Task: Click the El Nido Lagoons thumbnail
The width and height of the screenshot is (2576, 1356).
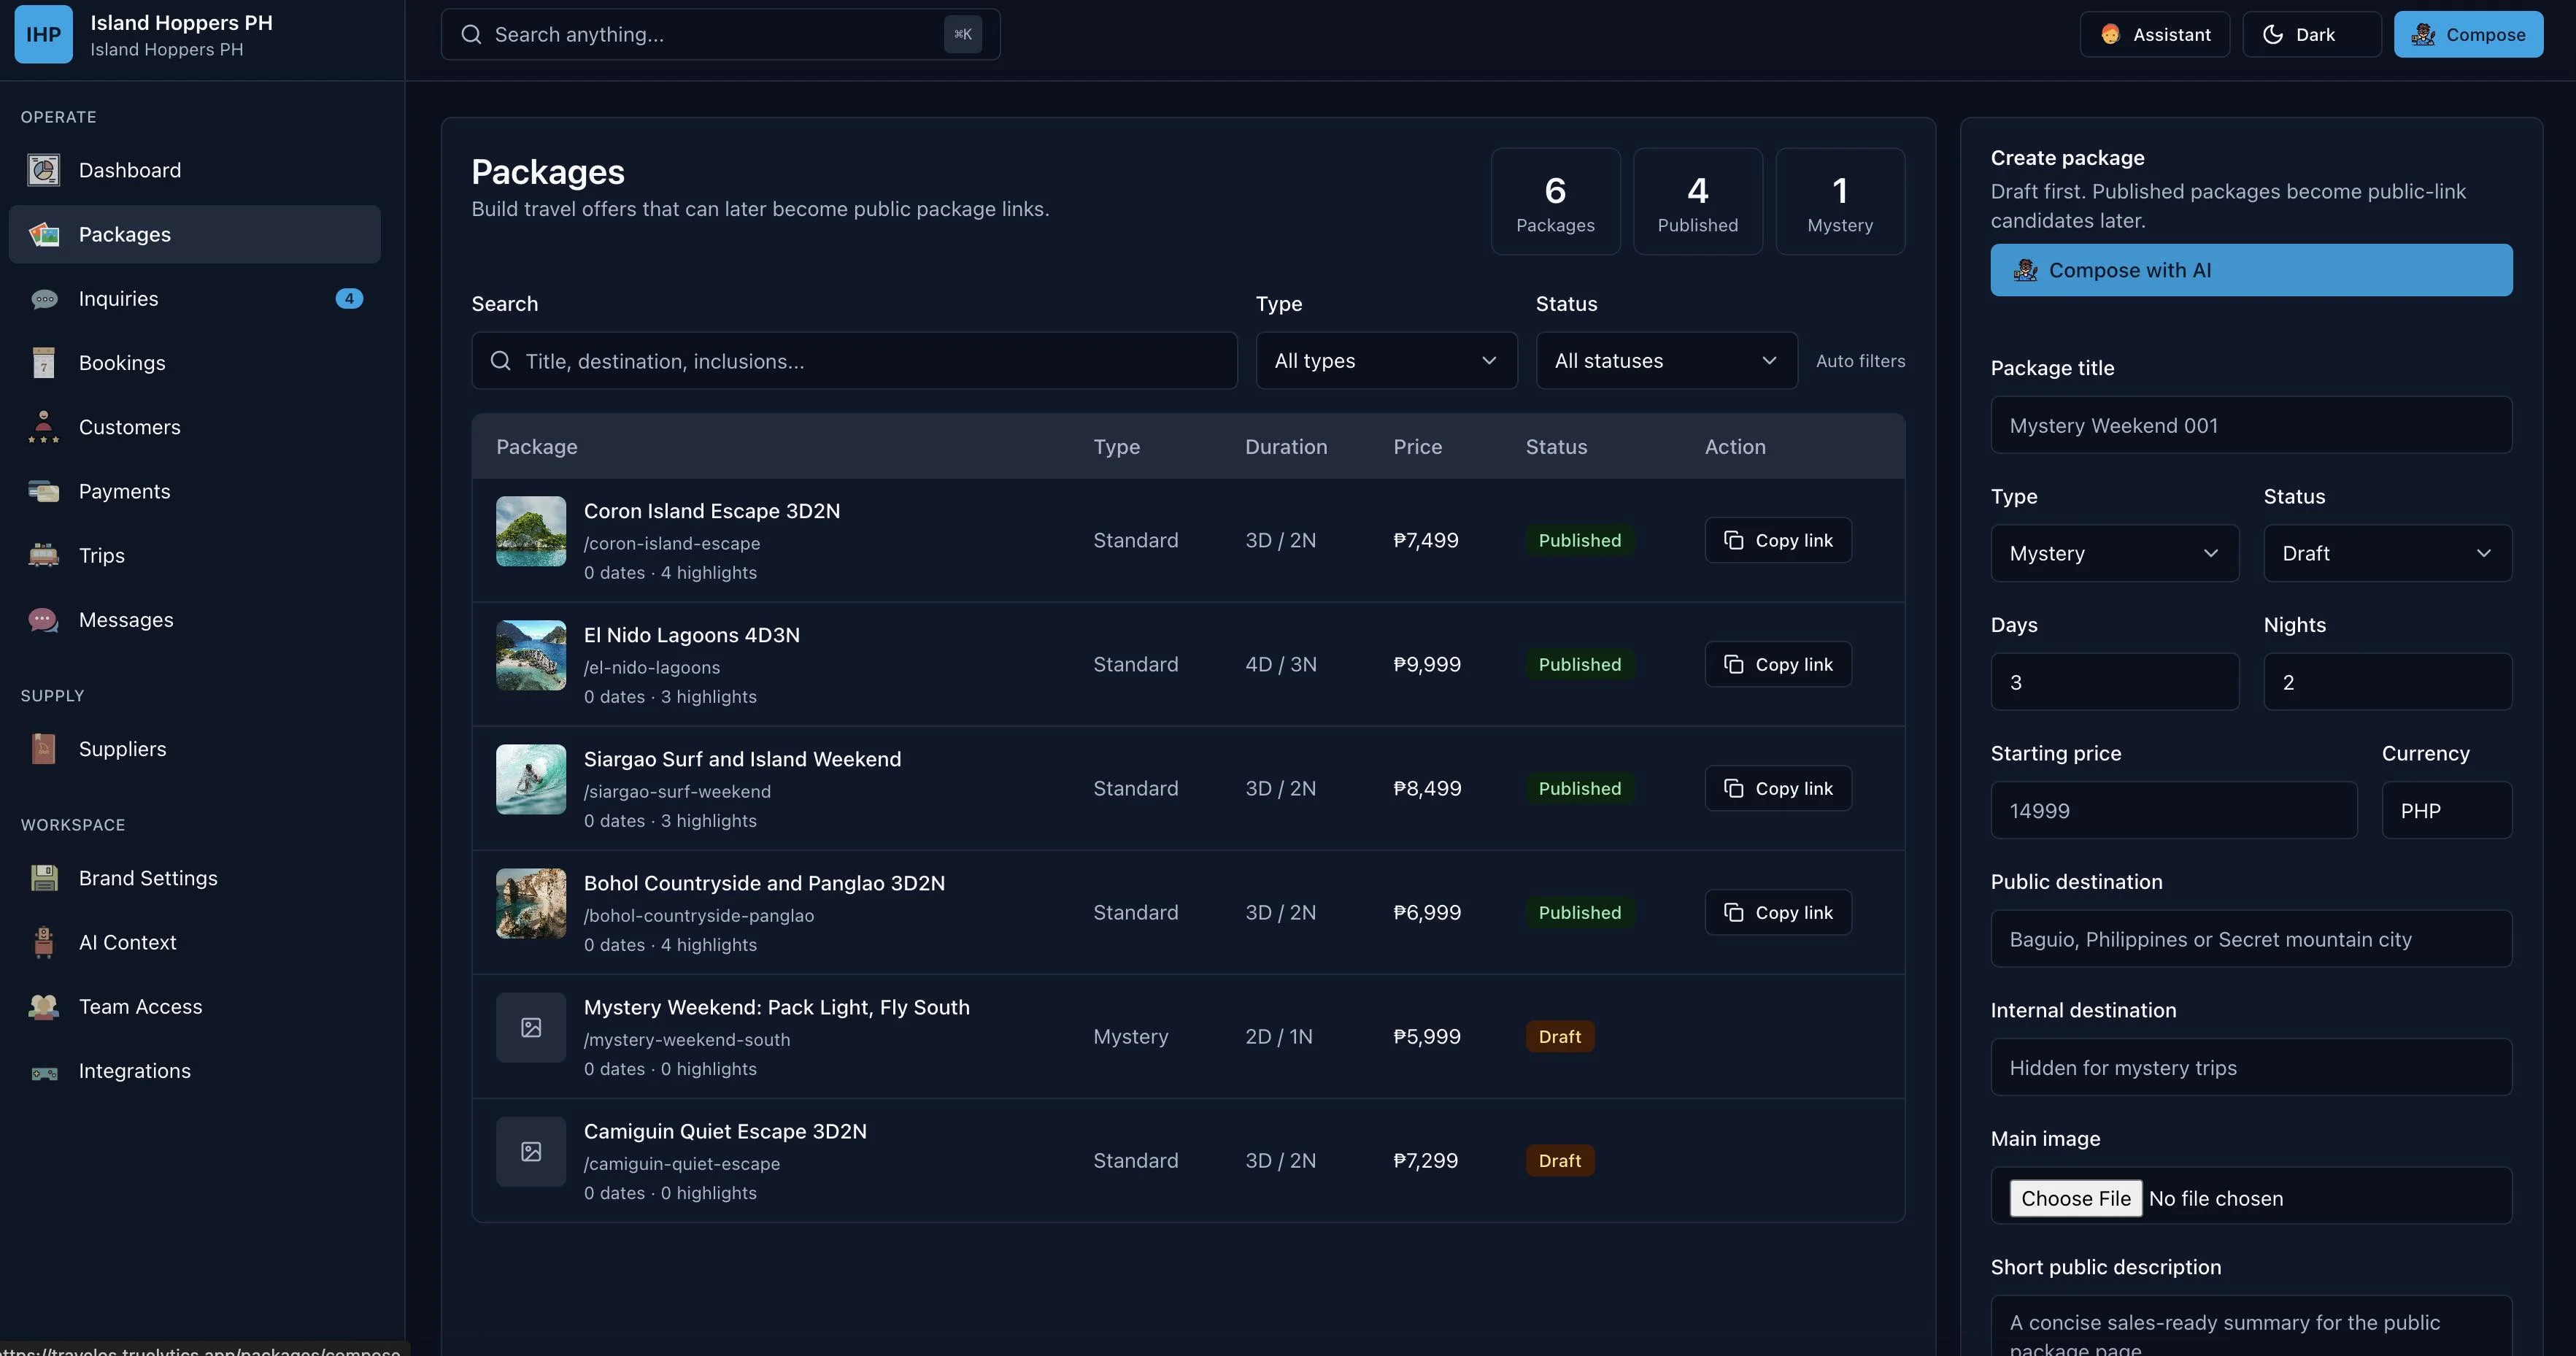Action: [x=531, y=655]
